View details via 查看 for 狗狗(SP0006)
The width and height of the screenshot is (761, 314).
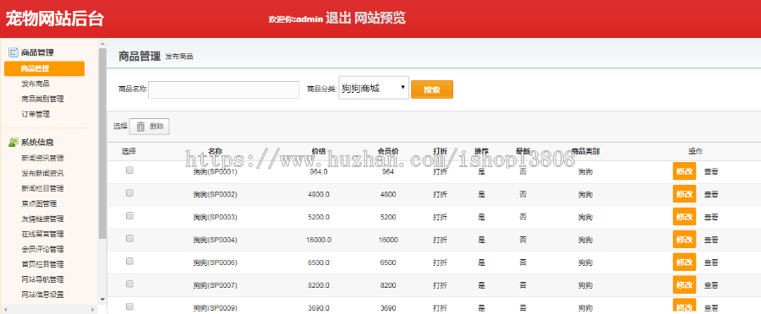click(711, 263)
